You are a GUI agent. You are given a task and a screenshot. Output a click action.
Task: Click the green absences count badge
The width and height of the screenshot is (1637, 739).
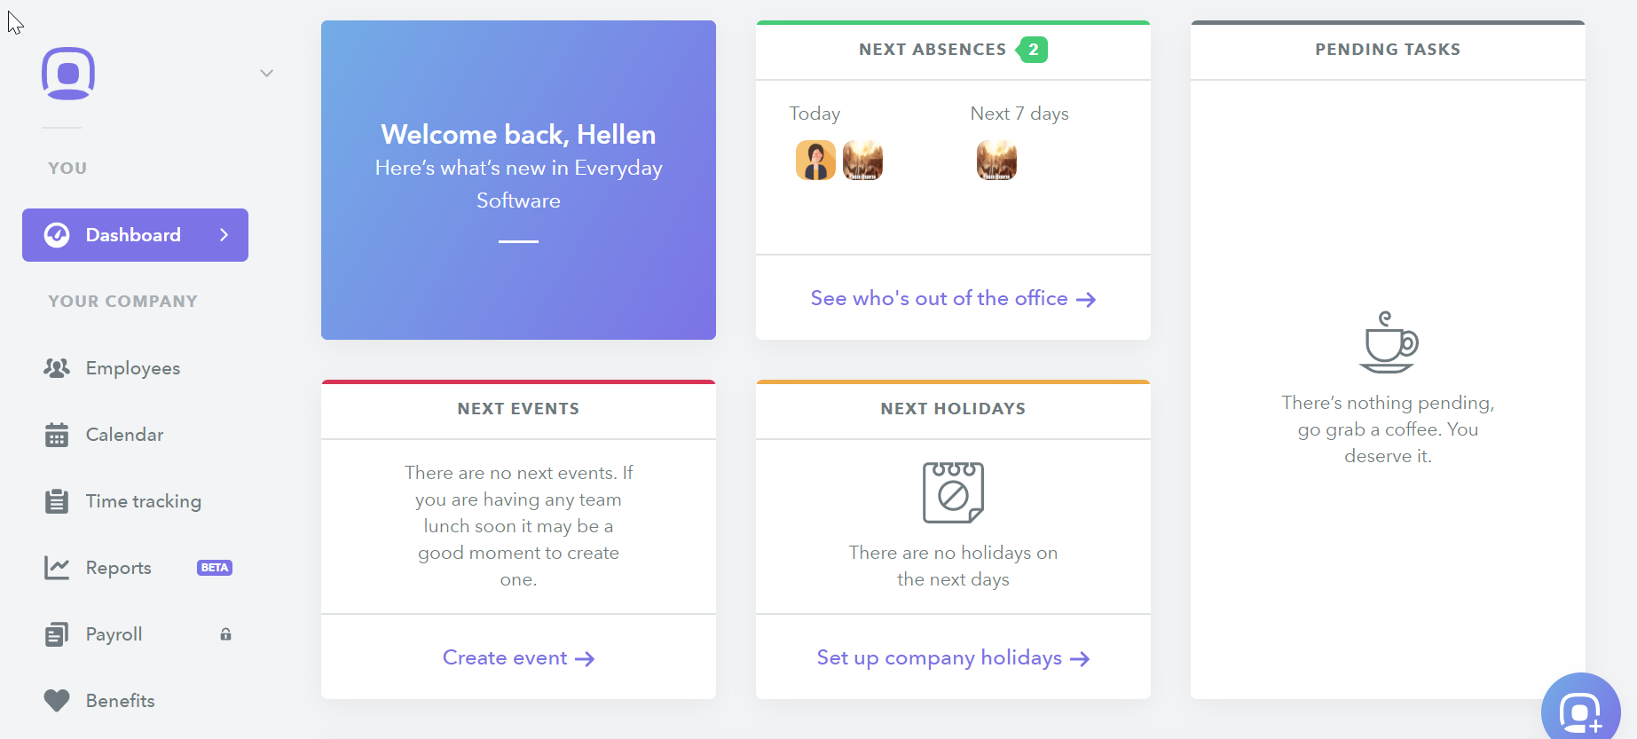tap(1032, 50)
